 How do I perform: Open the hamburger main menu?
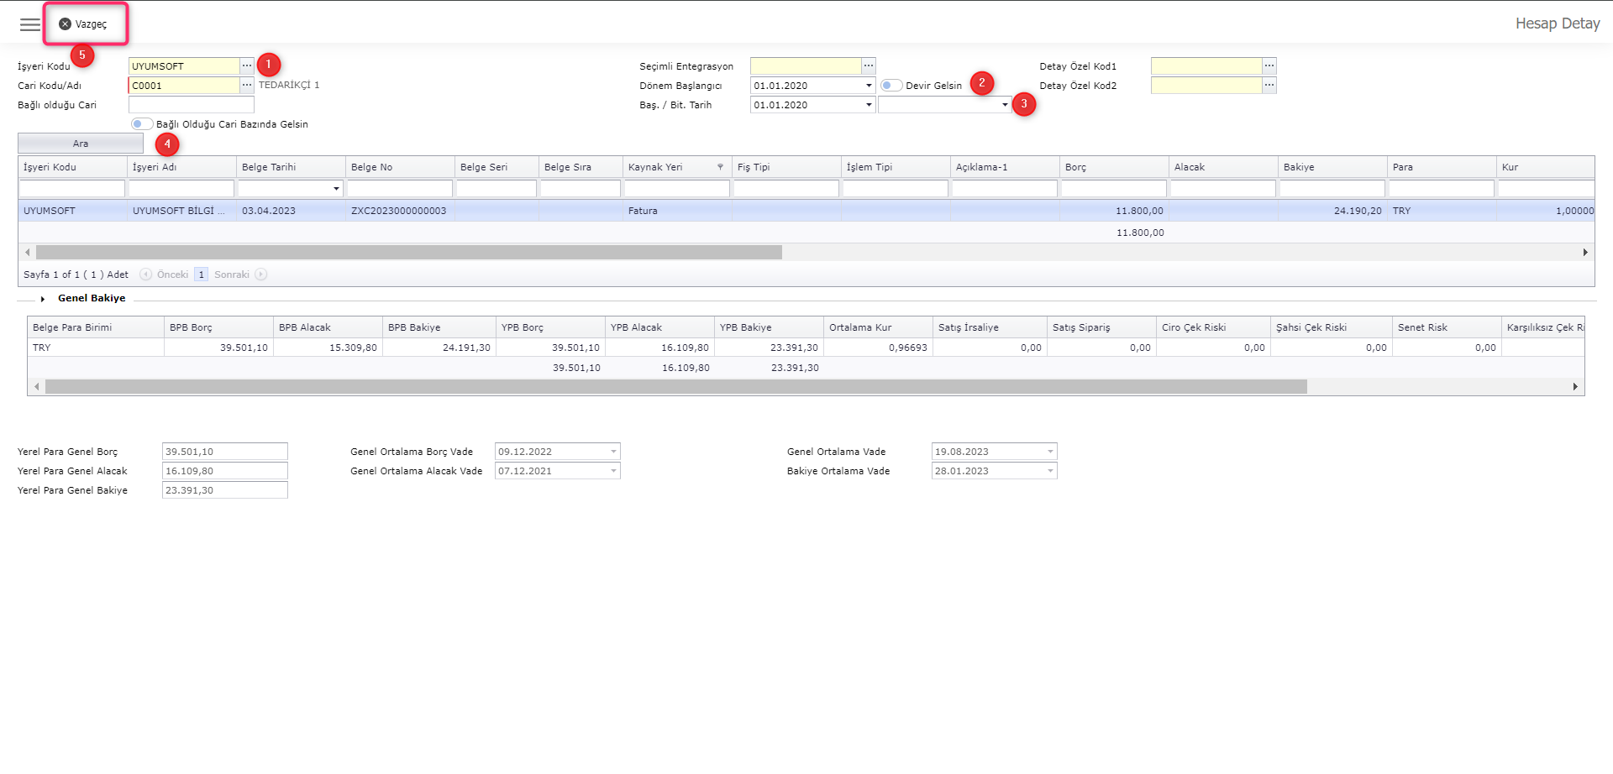click(x=30, y=24)
